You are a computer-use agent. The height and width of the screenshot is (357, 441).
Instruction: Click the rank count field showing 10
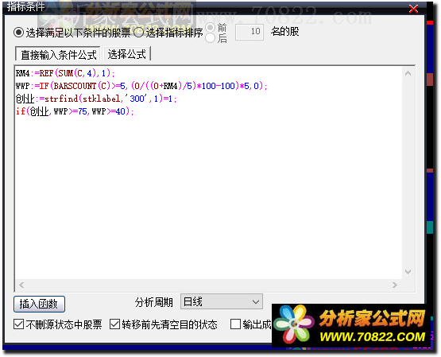pos(250,32)
